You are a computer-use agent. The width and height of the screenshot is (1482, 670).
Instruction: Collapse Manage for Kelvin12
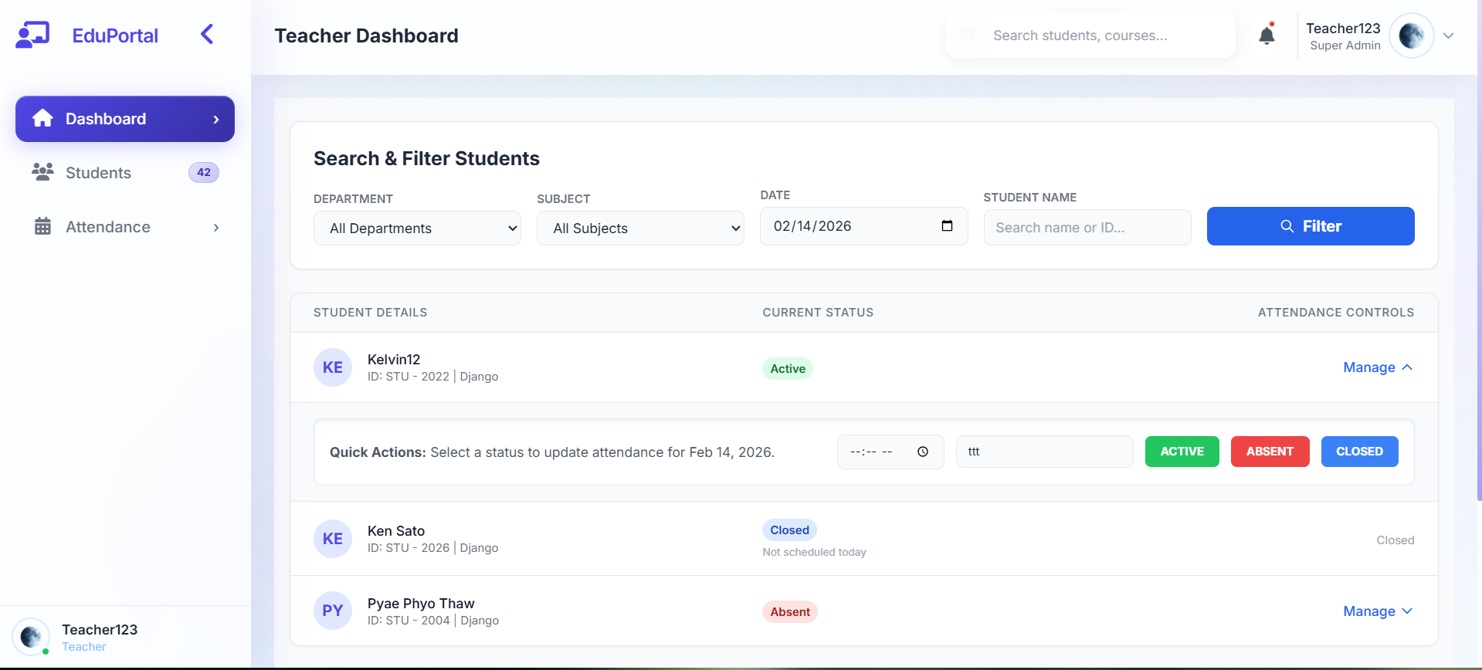(1379, 367)
